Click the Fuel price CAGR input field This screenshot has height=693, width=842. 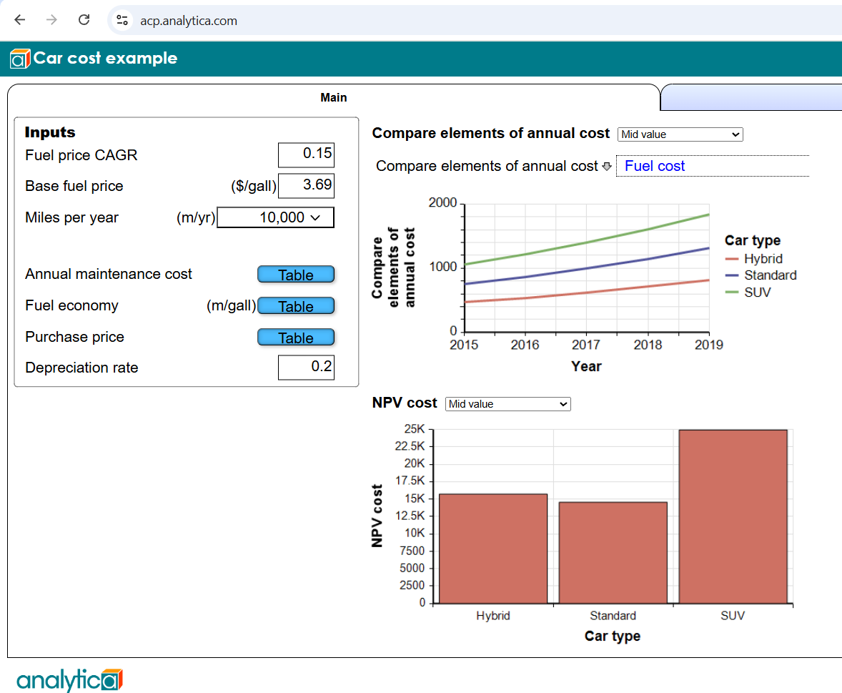point(306,154)
